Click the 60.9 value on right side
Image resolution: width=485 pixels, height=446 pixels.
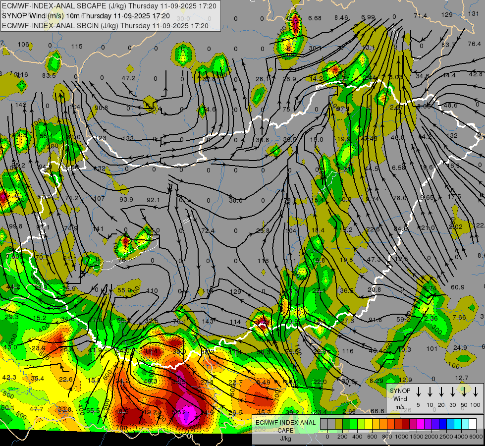[457, 287]
